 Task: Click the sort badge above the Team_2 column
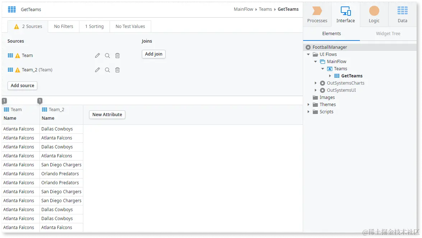pos(40,101)
